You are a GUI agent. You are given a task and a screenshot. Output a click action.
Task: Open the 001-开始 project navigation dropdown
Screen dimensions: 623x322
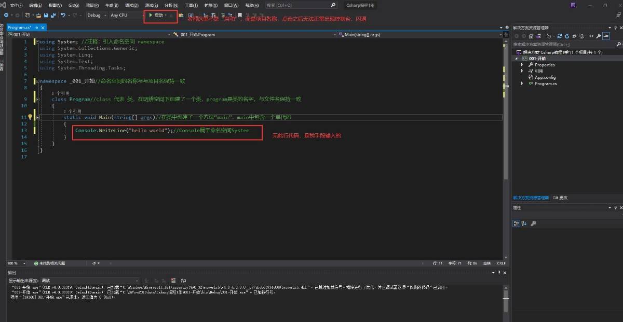[x=89, y=34]
